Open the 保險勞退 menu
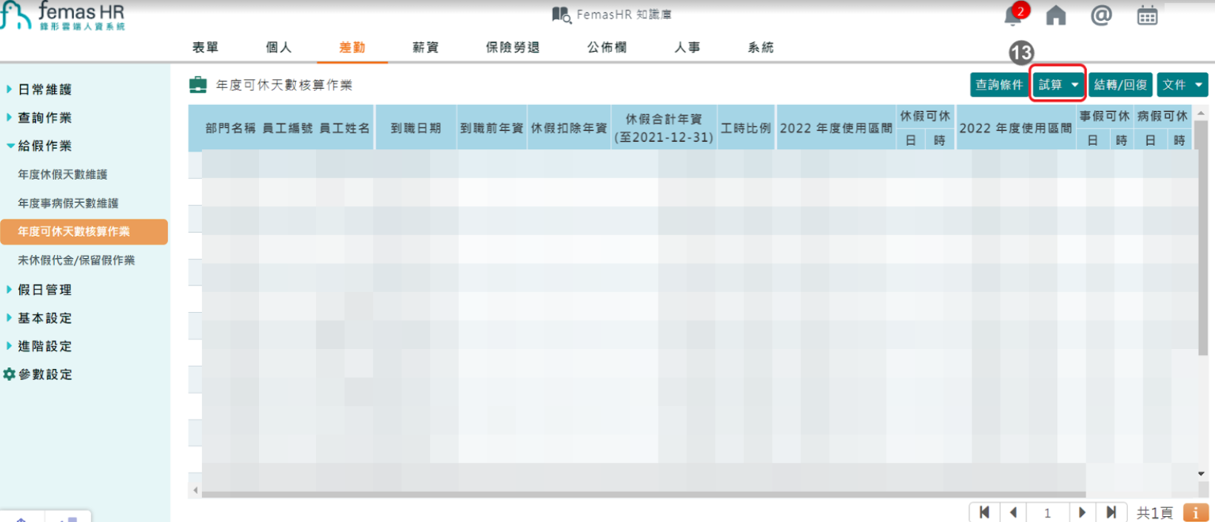1215x522 pixels. point(512,47)
